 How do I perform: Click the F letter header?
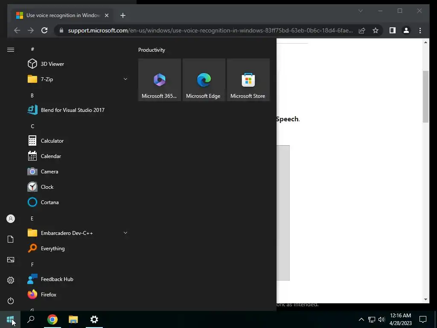(32, 264)
